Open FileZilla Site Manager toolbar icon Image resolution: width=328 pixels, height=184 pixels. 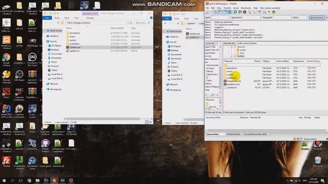207,12
